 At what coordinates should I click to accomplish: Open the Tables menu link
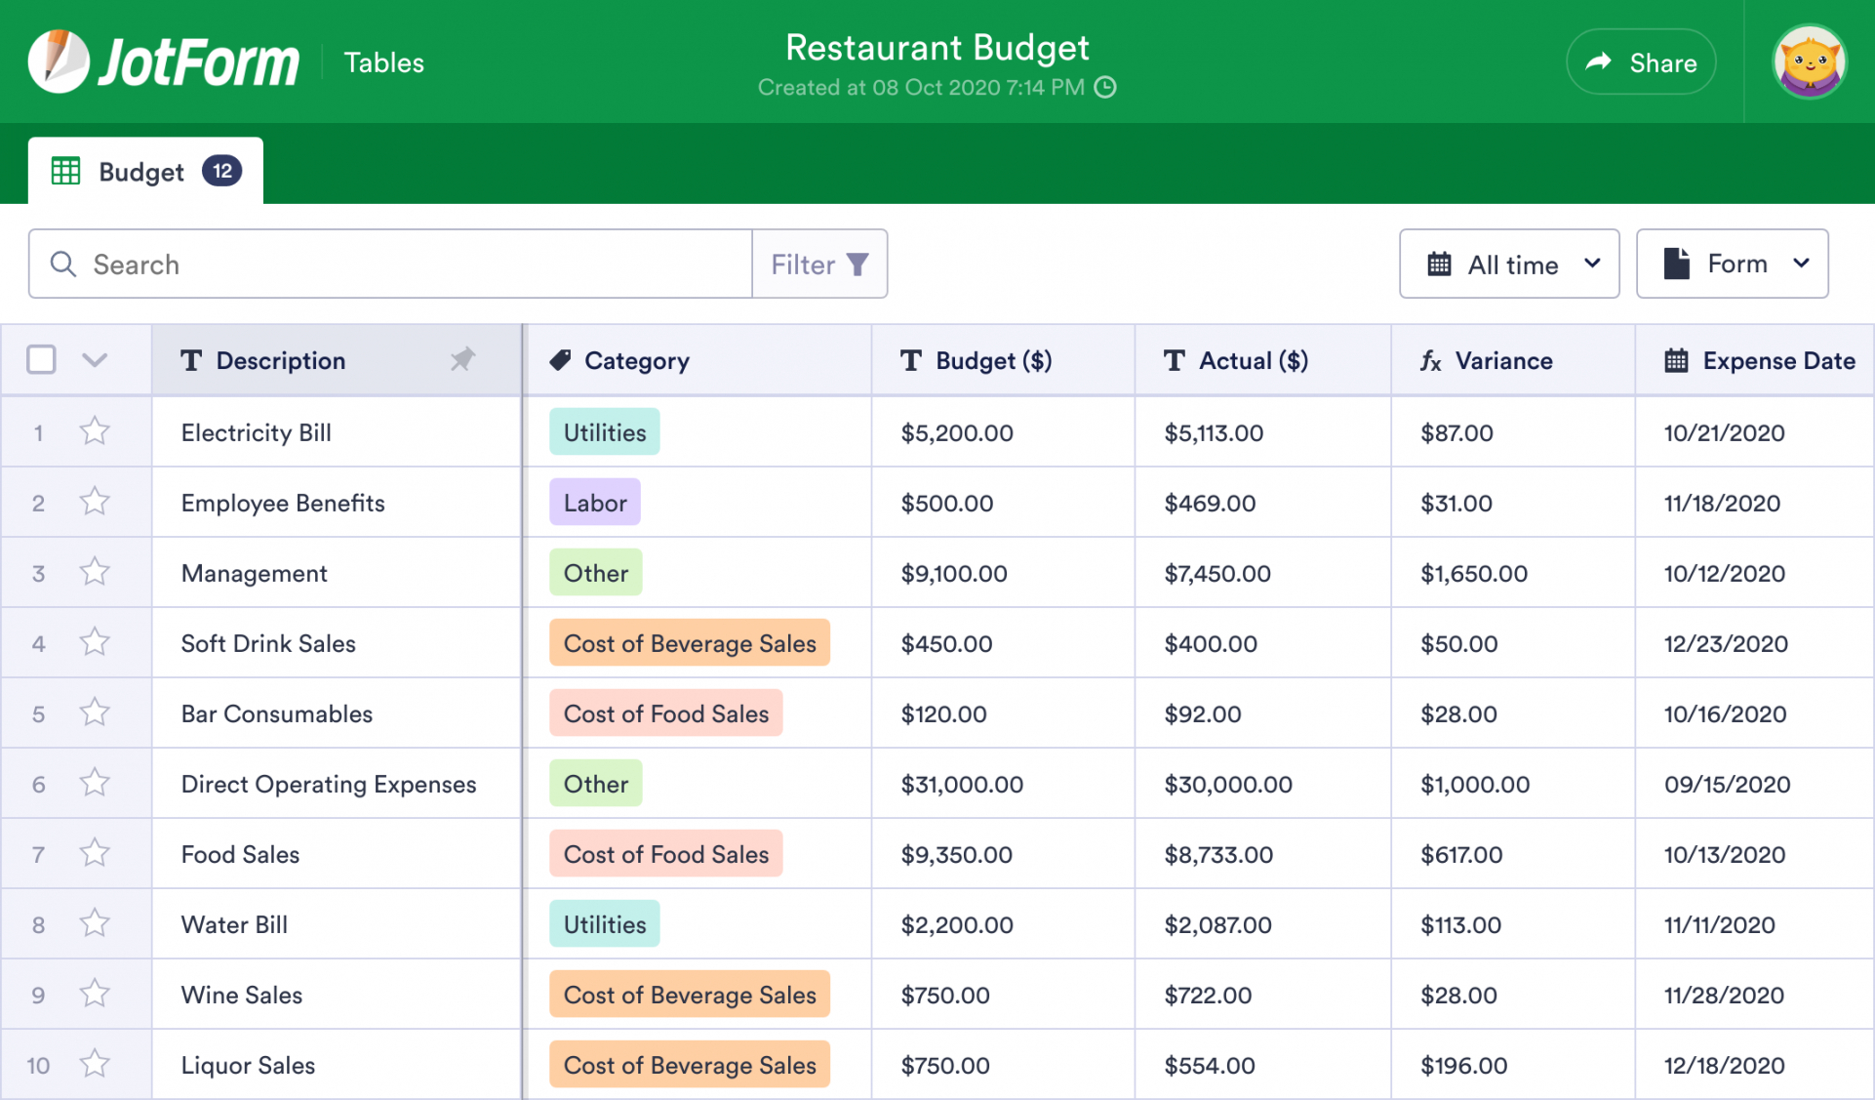click(383, 63)
